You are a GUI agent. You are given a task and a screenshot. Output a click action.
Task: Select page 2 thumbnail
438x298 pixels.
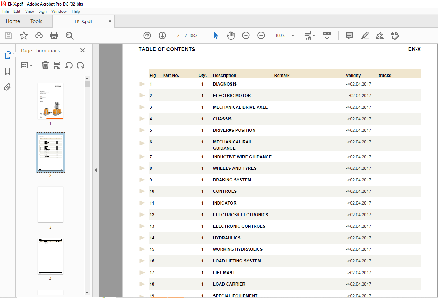coord(50,153)
